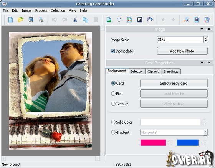Viewport: 215px width, 168px height.
Task: Click the Select ready card button
Action: (174, 83)
